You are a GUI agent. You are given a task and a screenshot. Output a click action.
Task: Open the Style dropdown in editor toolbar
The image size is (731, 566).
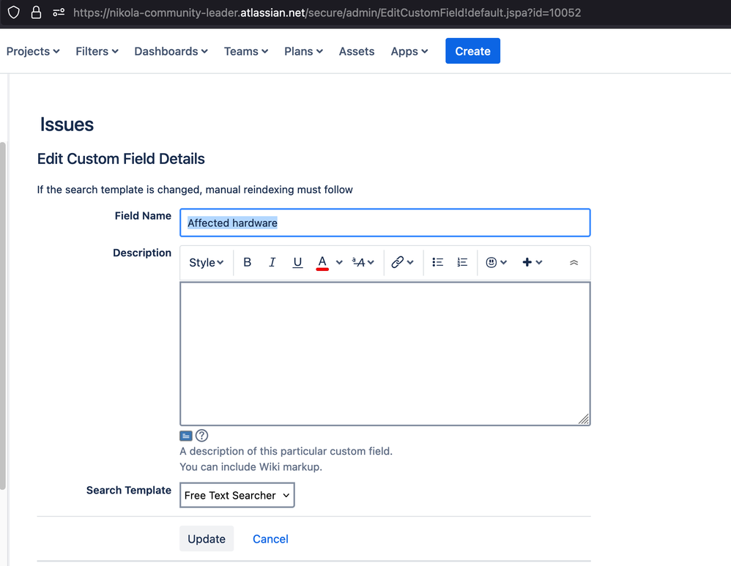(x=207, y=262)
